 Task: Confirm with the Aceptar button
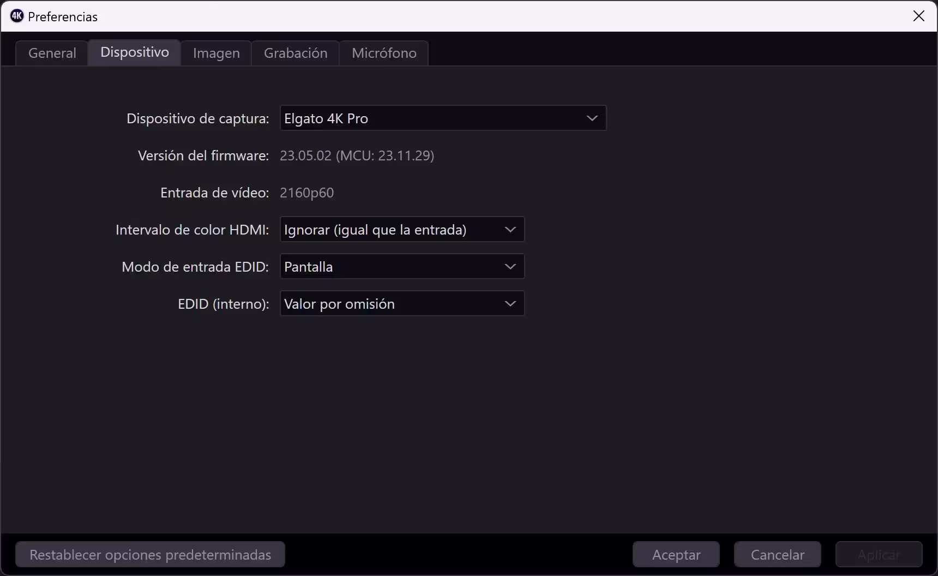[x=676, y=555]
